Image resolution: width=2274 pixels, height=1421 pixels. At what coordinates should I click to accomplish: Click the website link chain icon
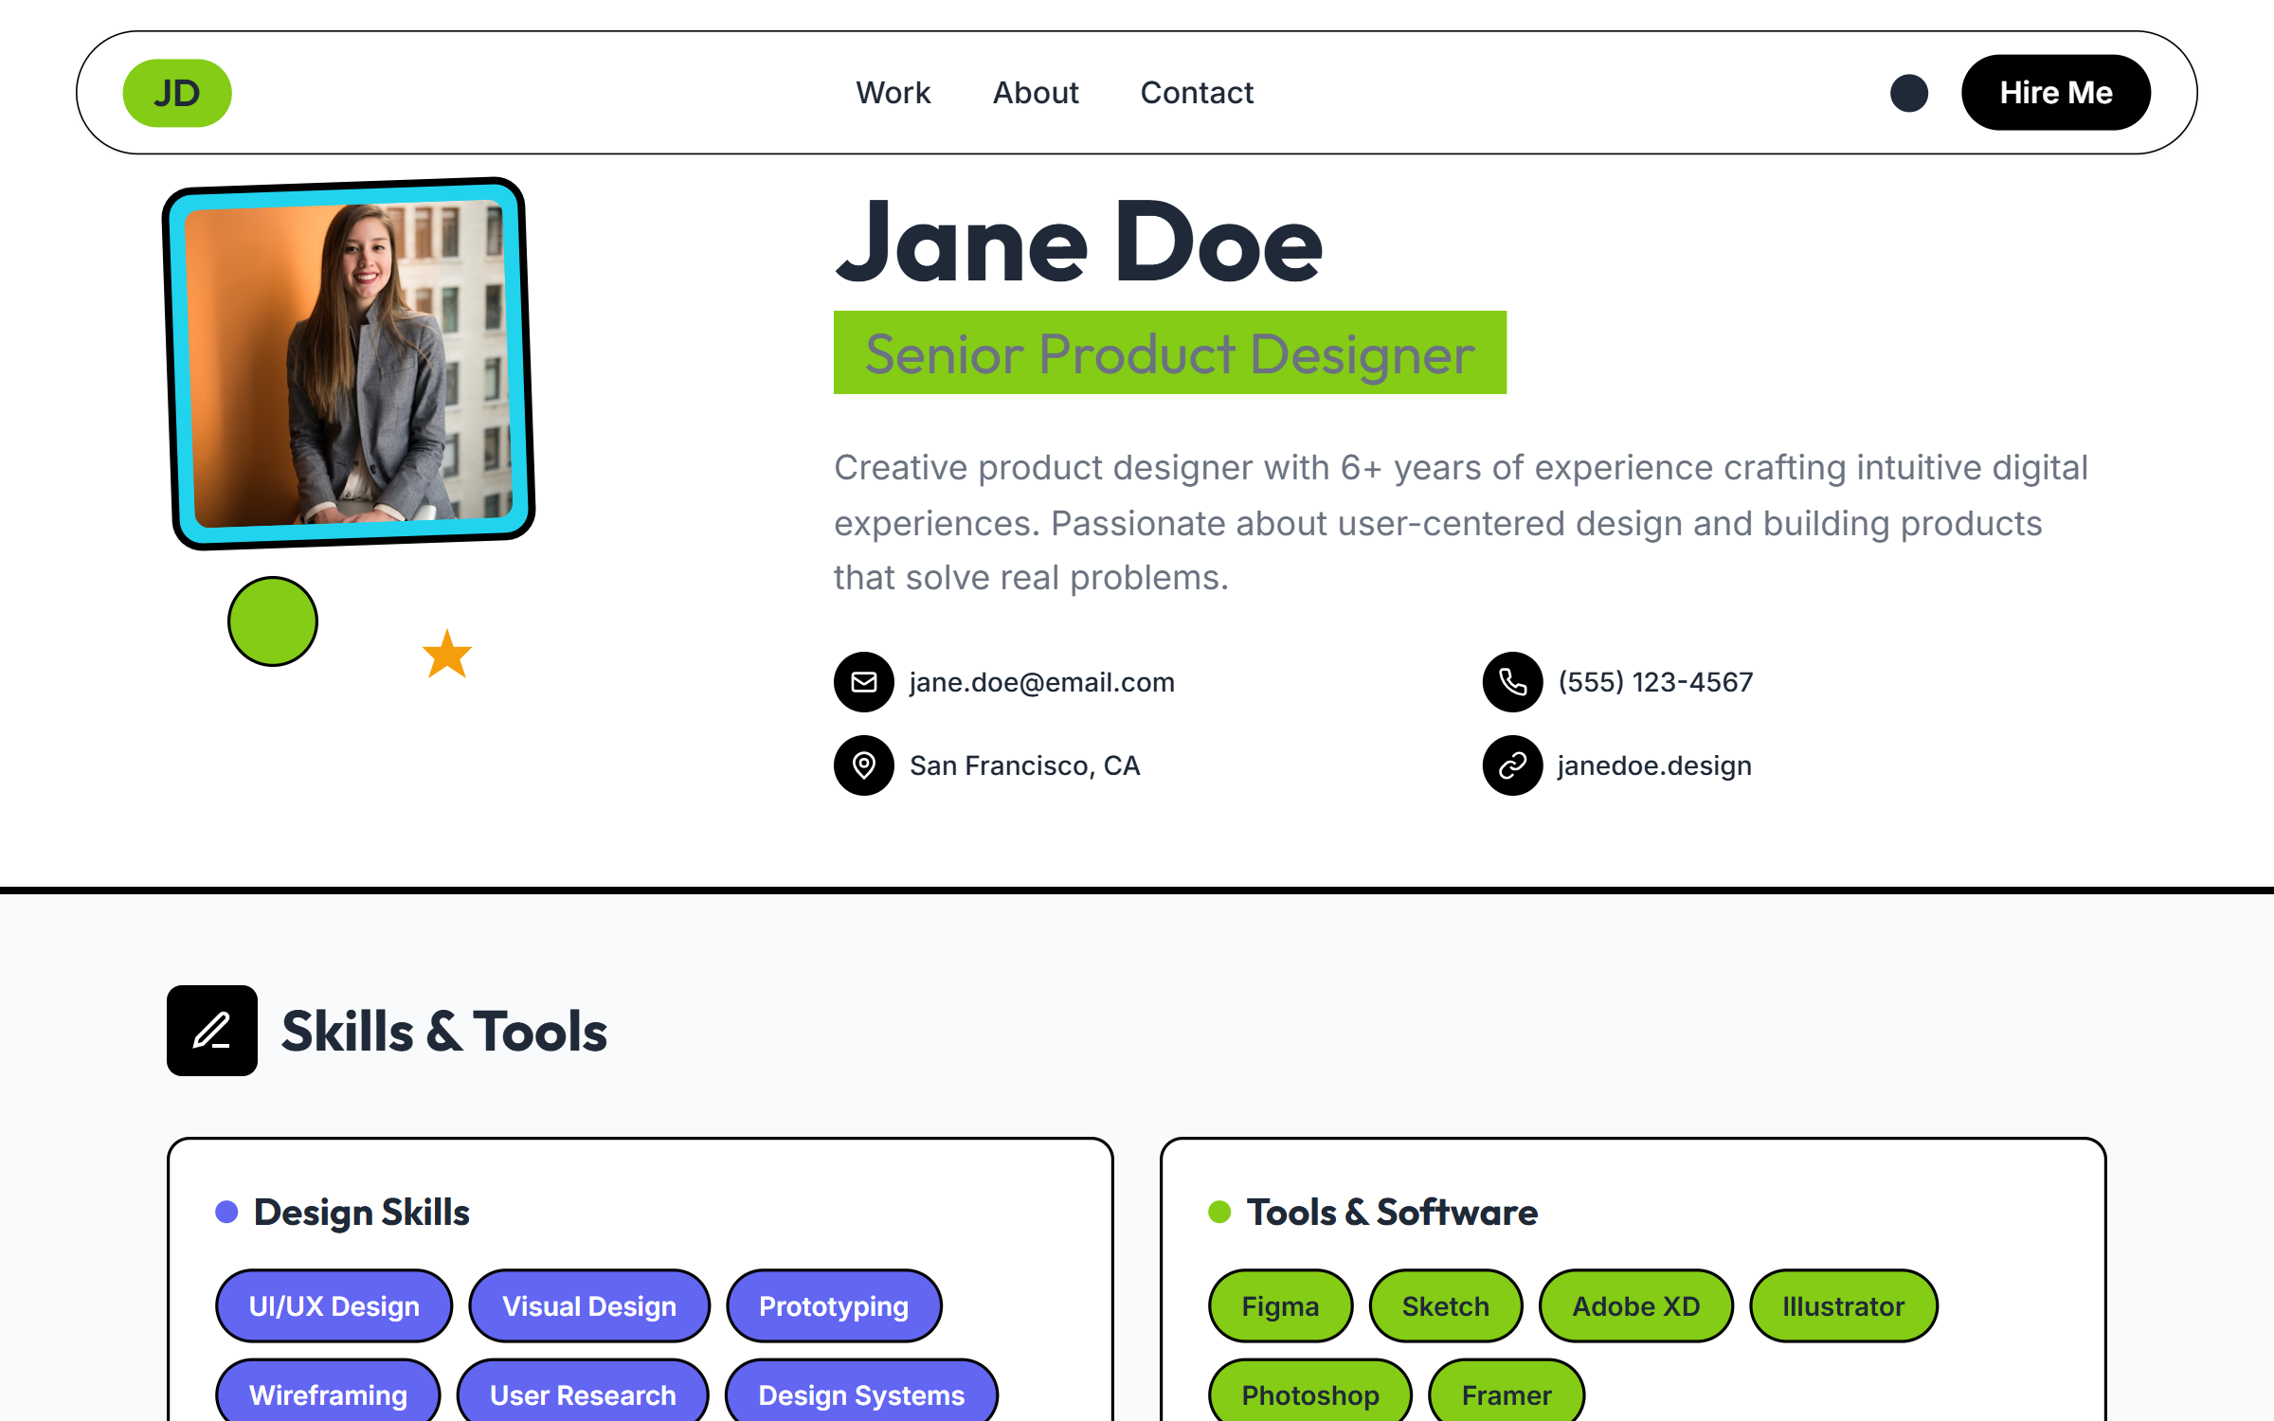(x=1512, y=765)
